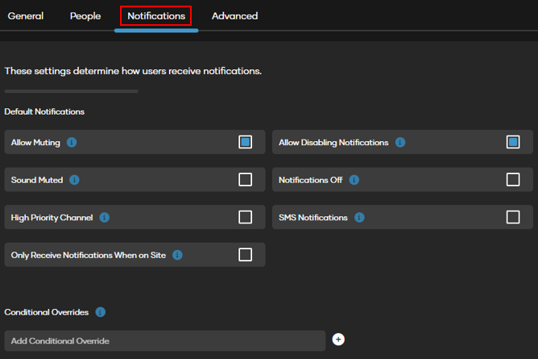Viewport: 538px width, 359px height.
Task: Click SMS Notifications info icon
Action: tap(359, 218)
